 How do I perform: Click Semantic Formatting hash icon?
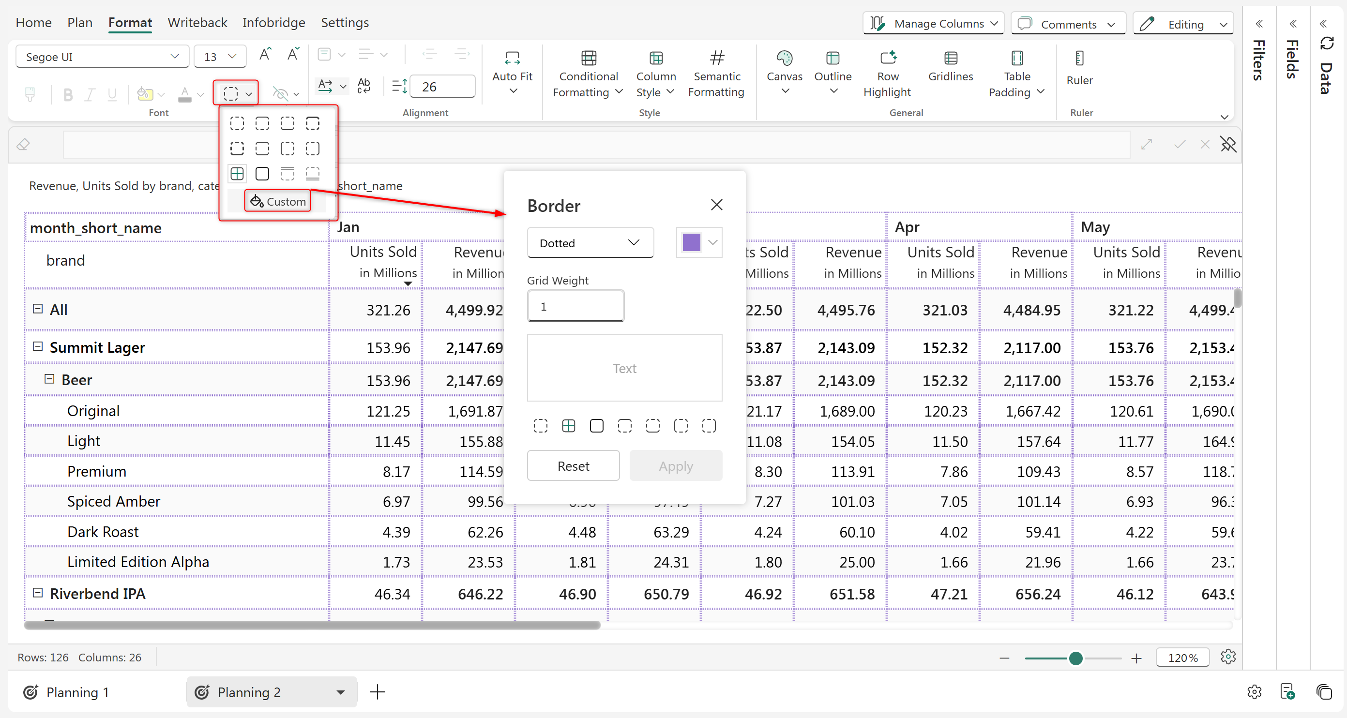[x=716, y=58]
